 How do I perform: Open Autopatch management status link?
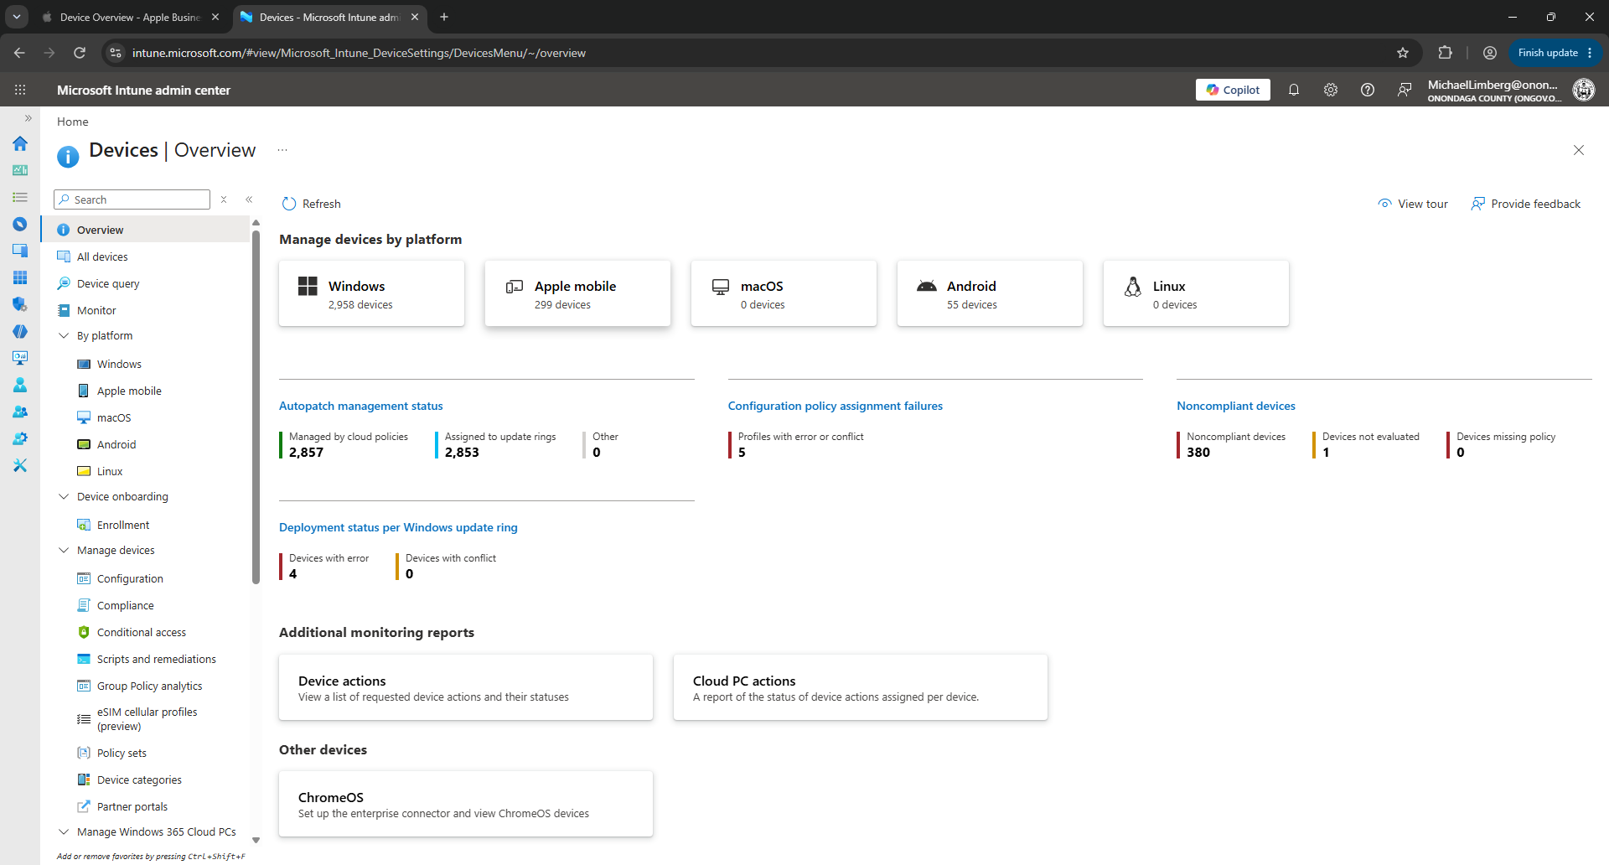point(361,406)
